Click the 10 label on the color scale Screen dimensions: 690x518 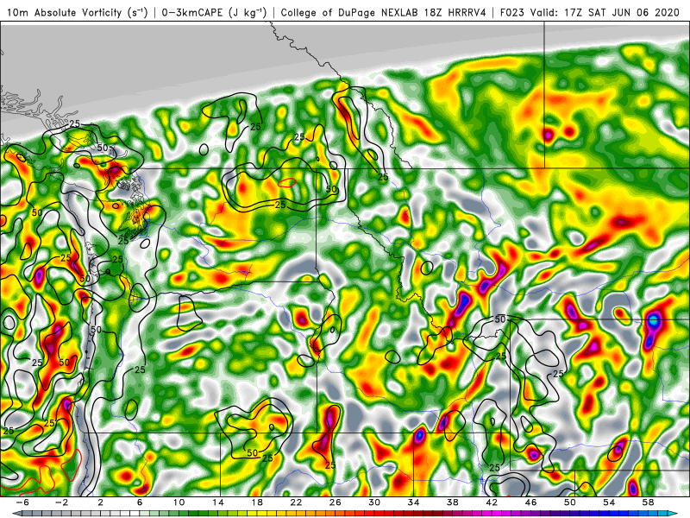coord(179,502)
